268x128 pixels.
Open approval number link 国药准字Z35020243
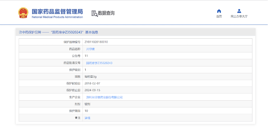tap(99, 63)
